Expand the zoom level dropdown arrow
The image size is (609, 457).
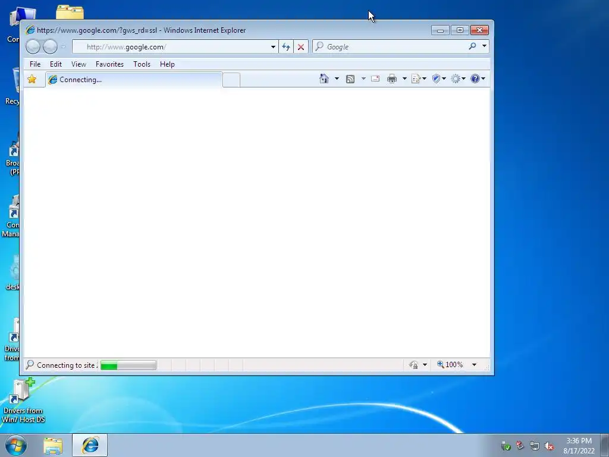[474, 365]
